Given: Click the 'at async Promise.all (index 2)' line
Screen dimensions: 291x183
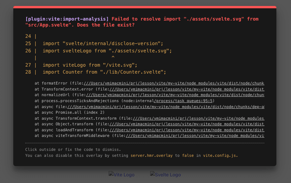Looking at the screenshot, I should point(70,112).
